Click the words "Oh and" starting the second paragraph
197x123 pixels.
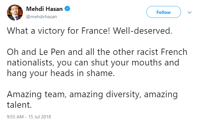22,52
